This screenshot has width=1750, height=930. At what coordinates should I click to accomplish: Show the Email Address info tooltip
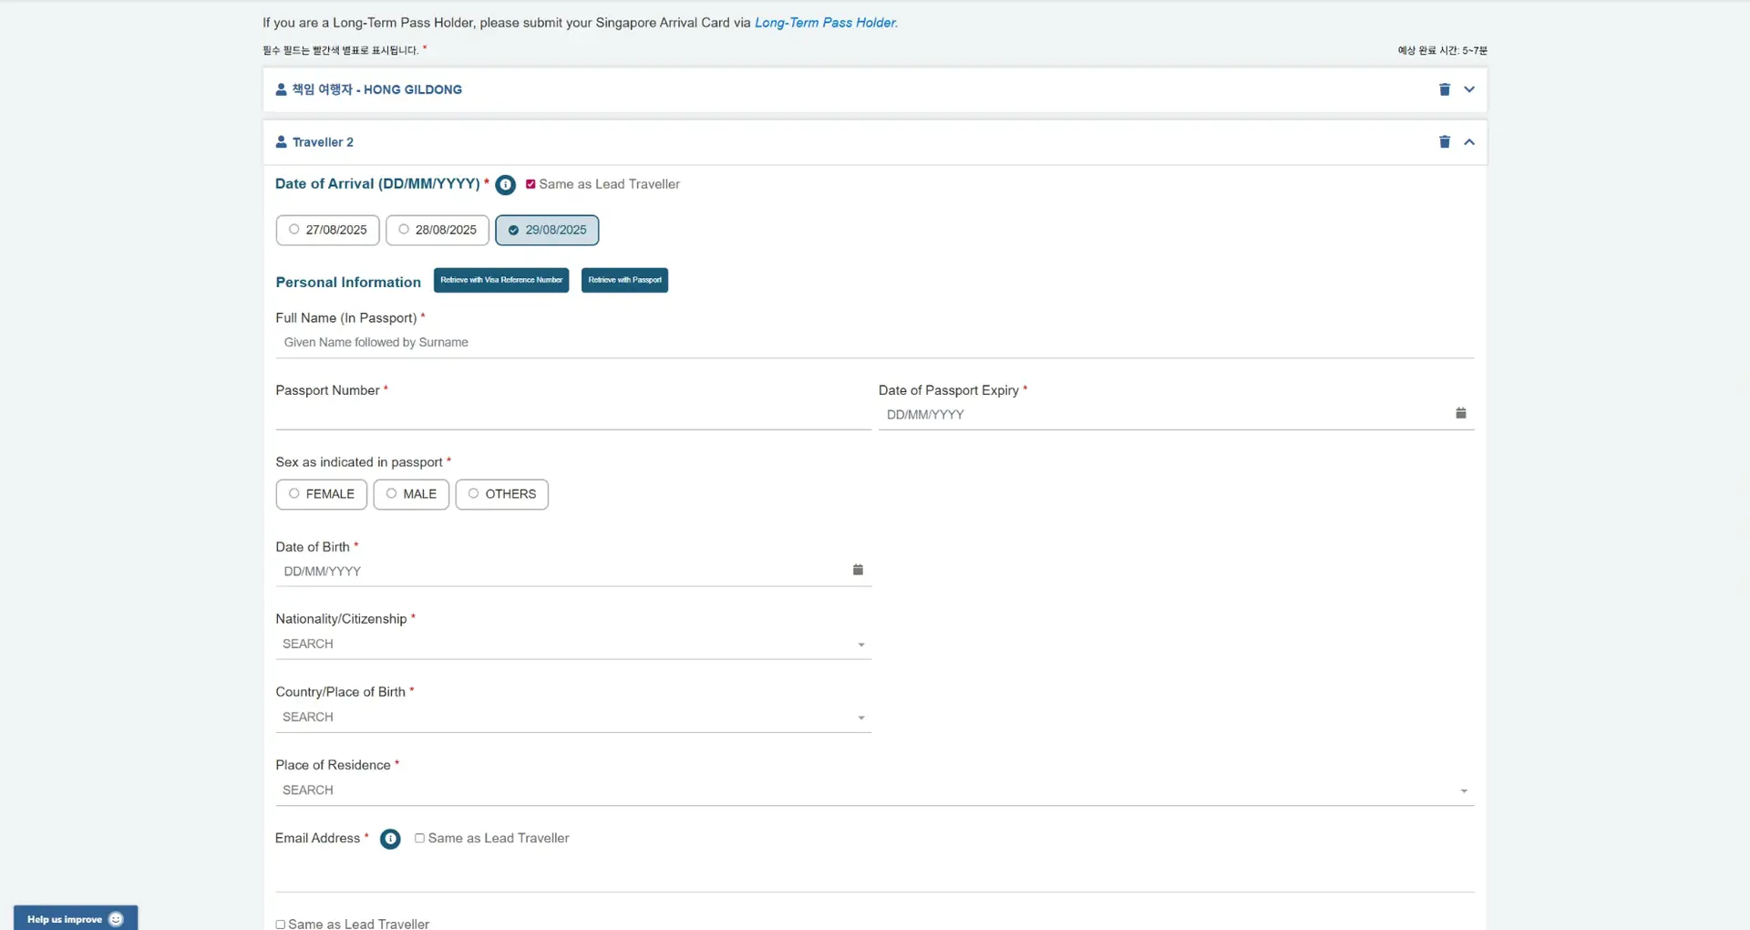(390, 839)
